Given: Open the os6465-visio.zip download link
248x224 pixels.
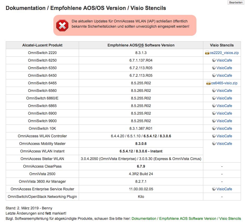Looking at the screenshot, I should [224, 83].
